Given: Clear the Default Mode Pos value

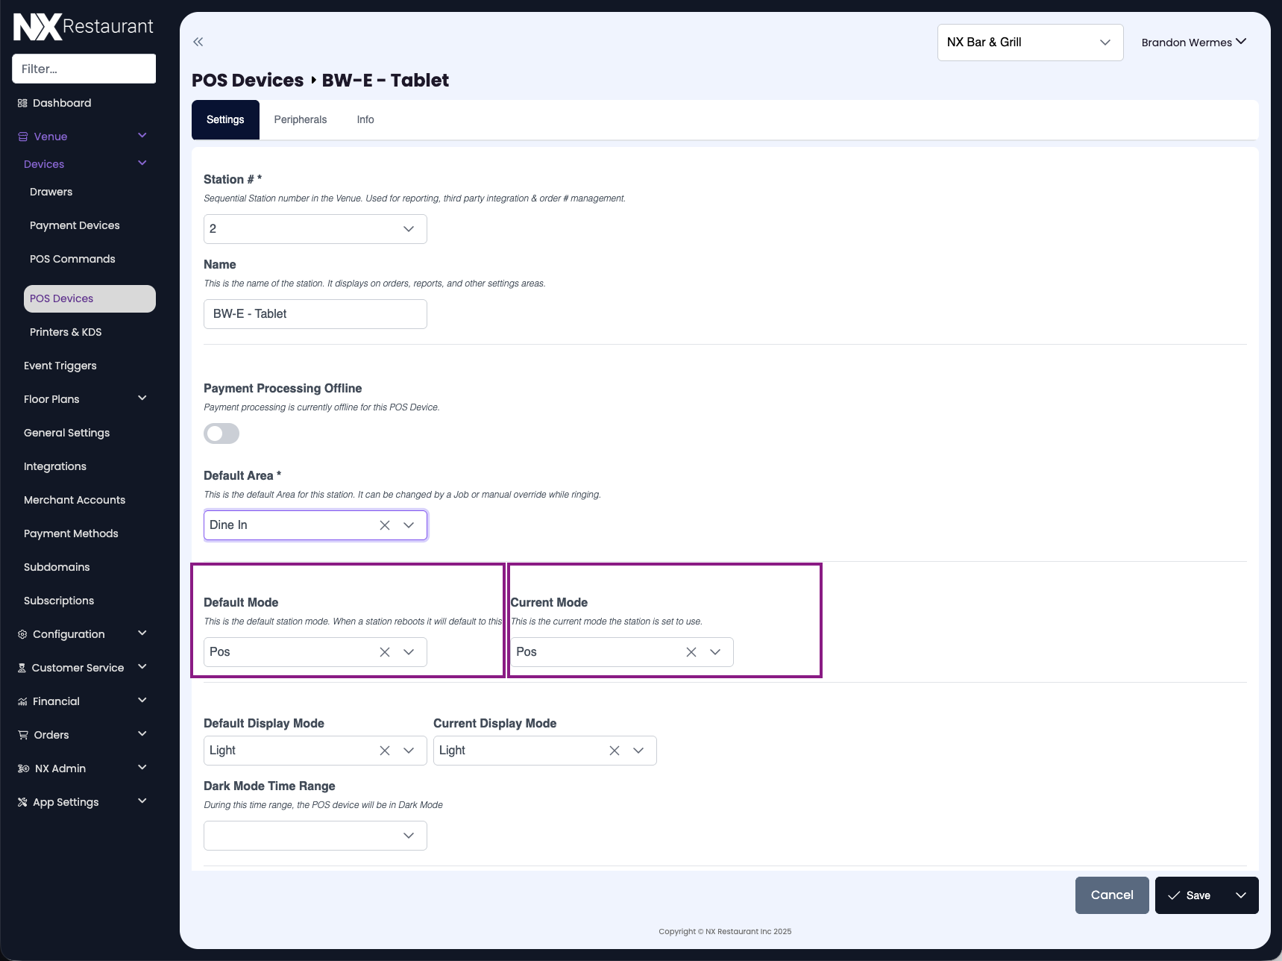Looking at the screenshot, I should tap(385, 652).
